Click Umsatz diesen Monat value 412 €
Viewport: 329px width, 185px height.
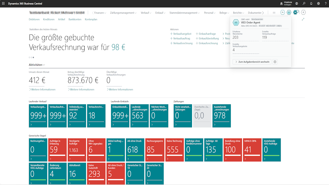pos(37,80)
